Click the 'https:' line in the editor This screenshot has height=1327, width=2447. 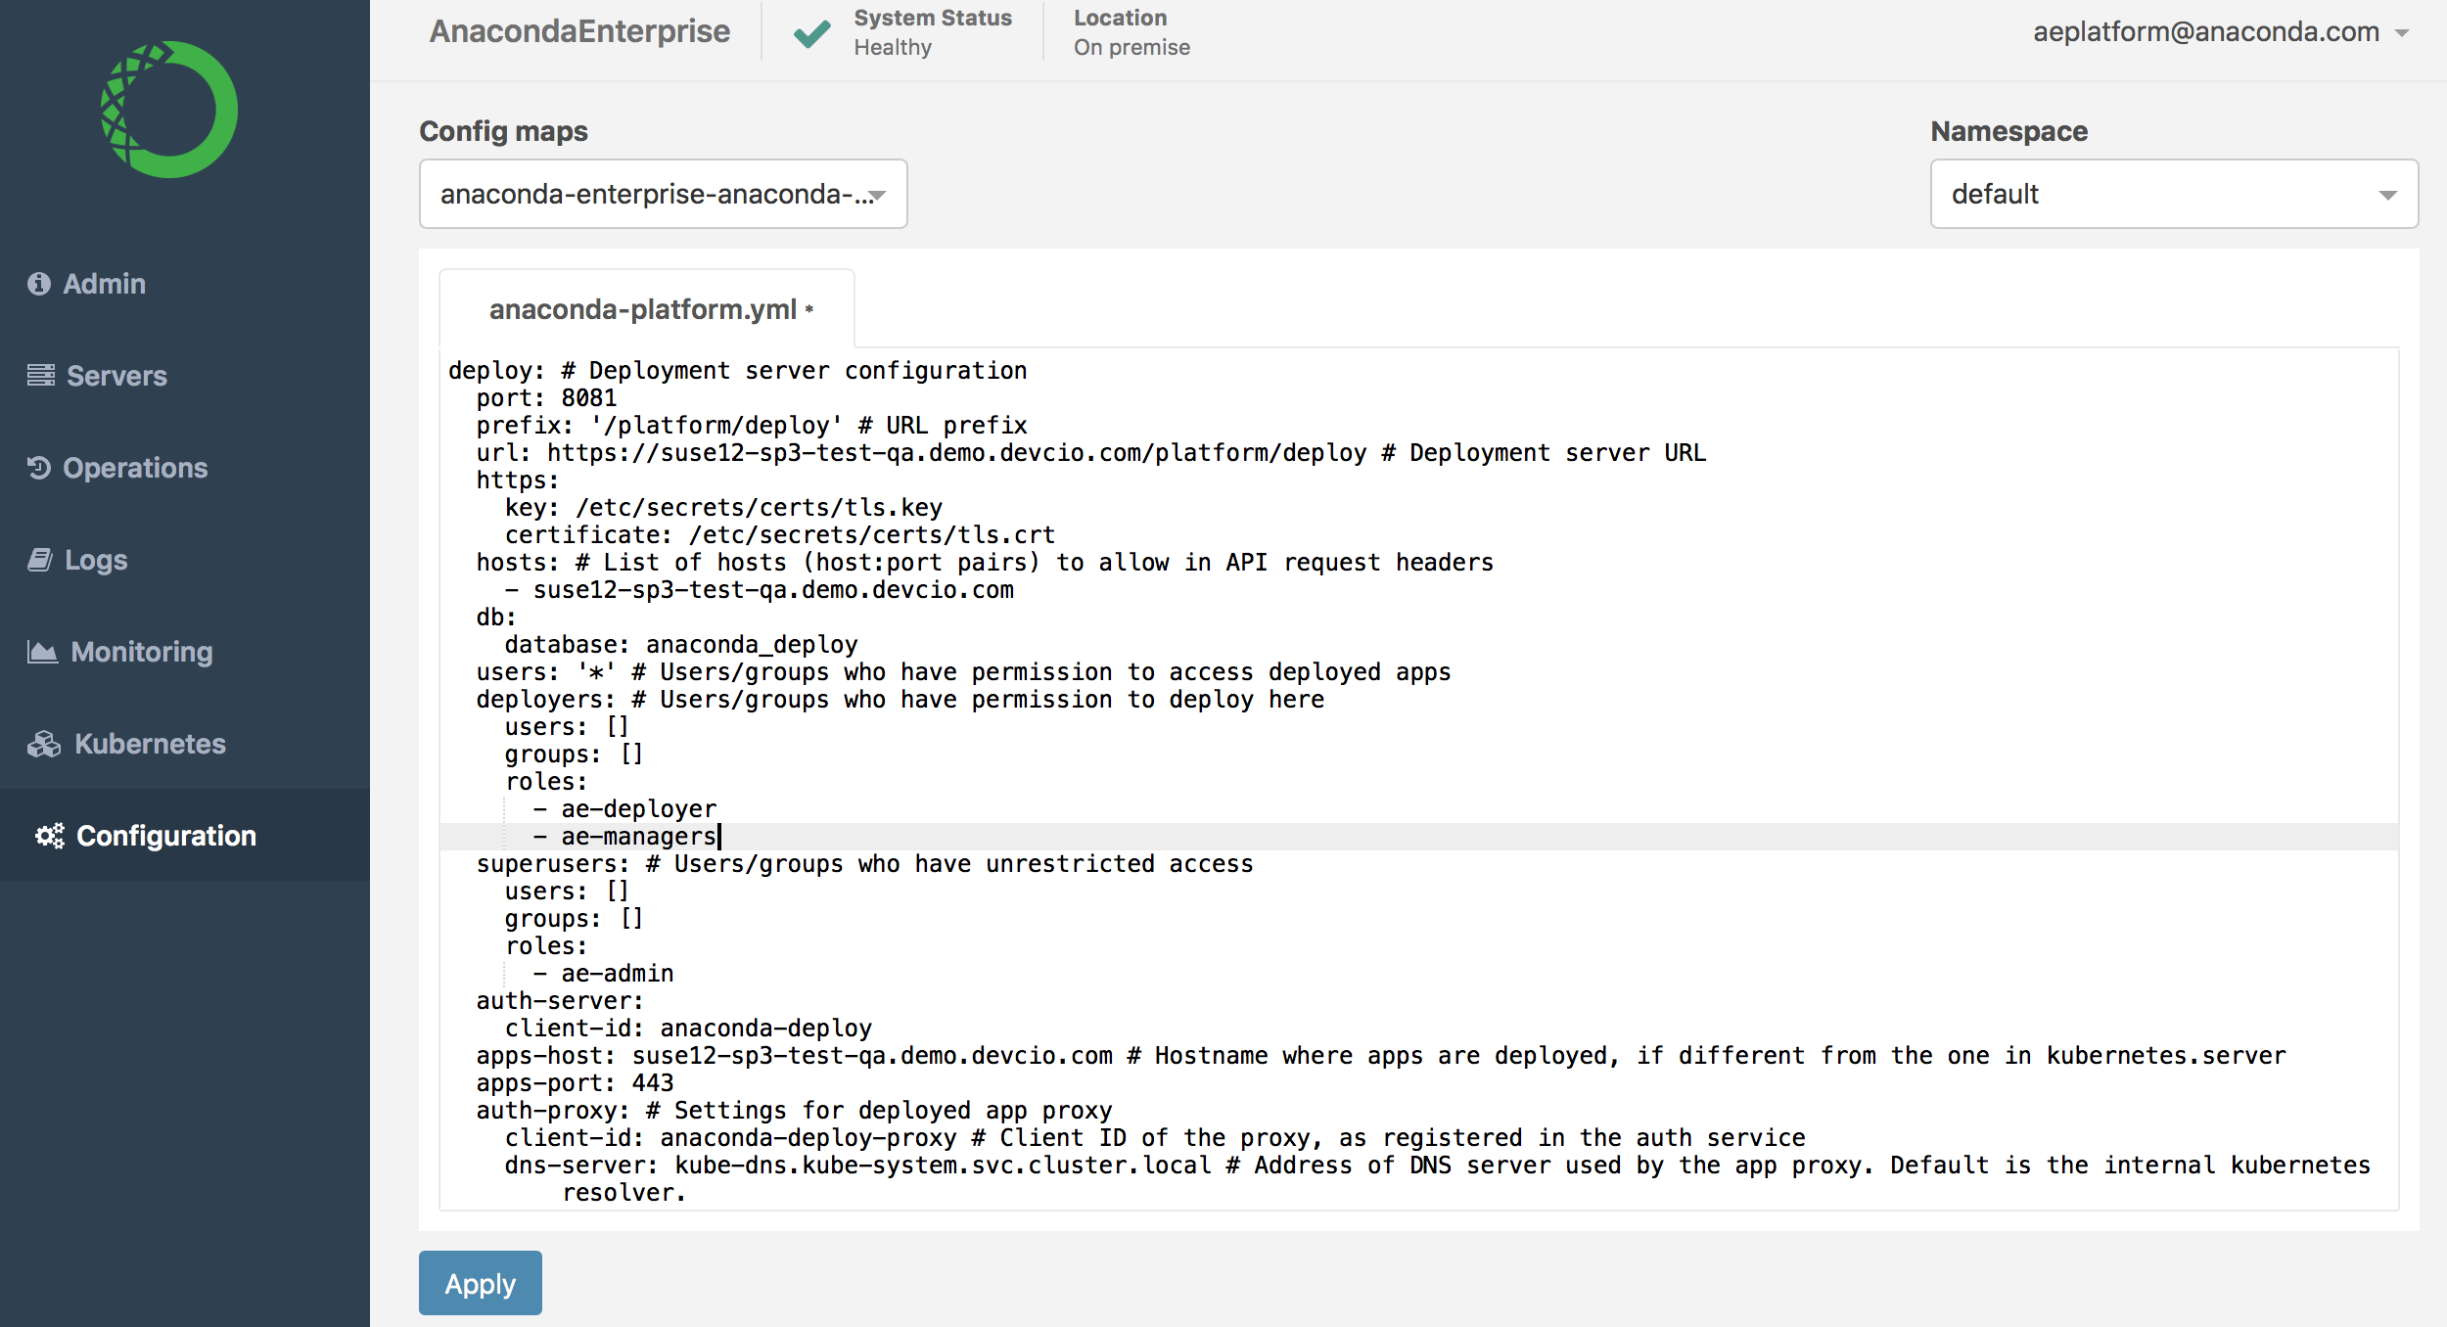[x=518, y=480]
